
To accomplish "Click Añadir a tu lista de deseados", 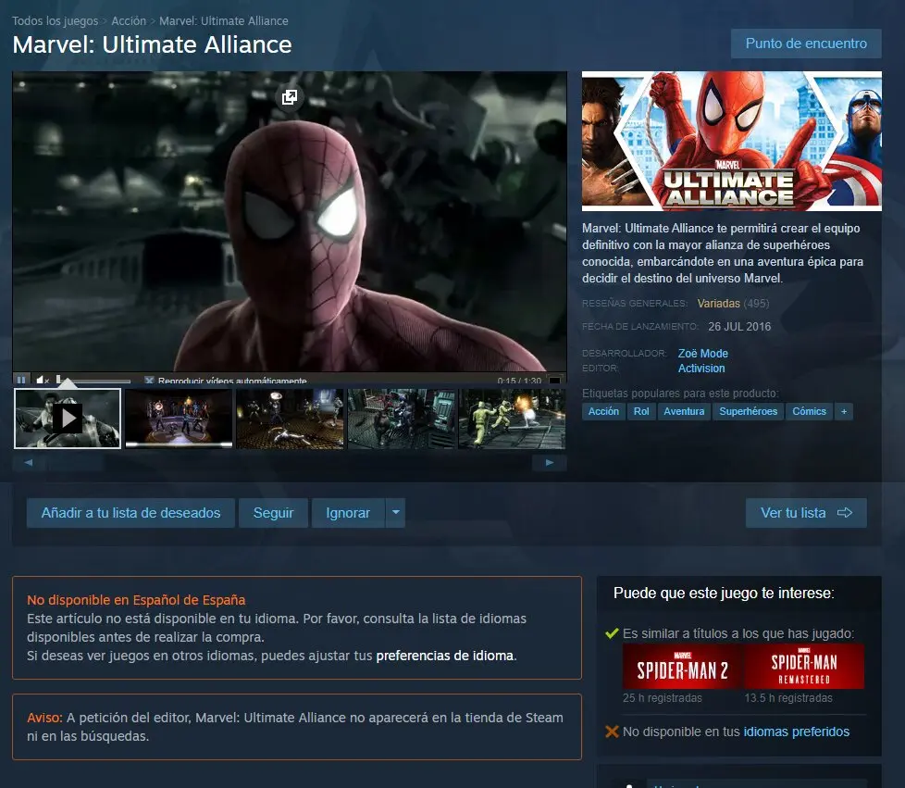I will (130, 513).
